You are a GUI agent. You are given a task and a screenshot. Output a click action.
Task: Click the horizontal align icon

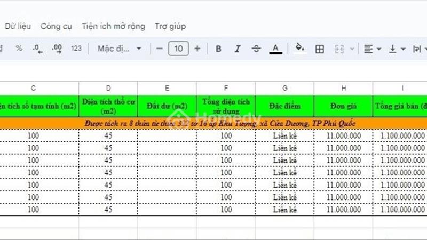[368, 49]
